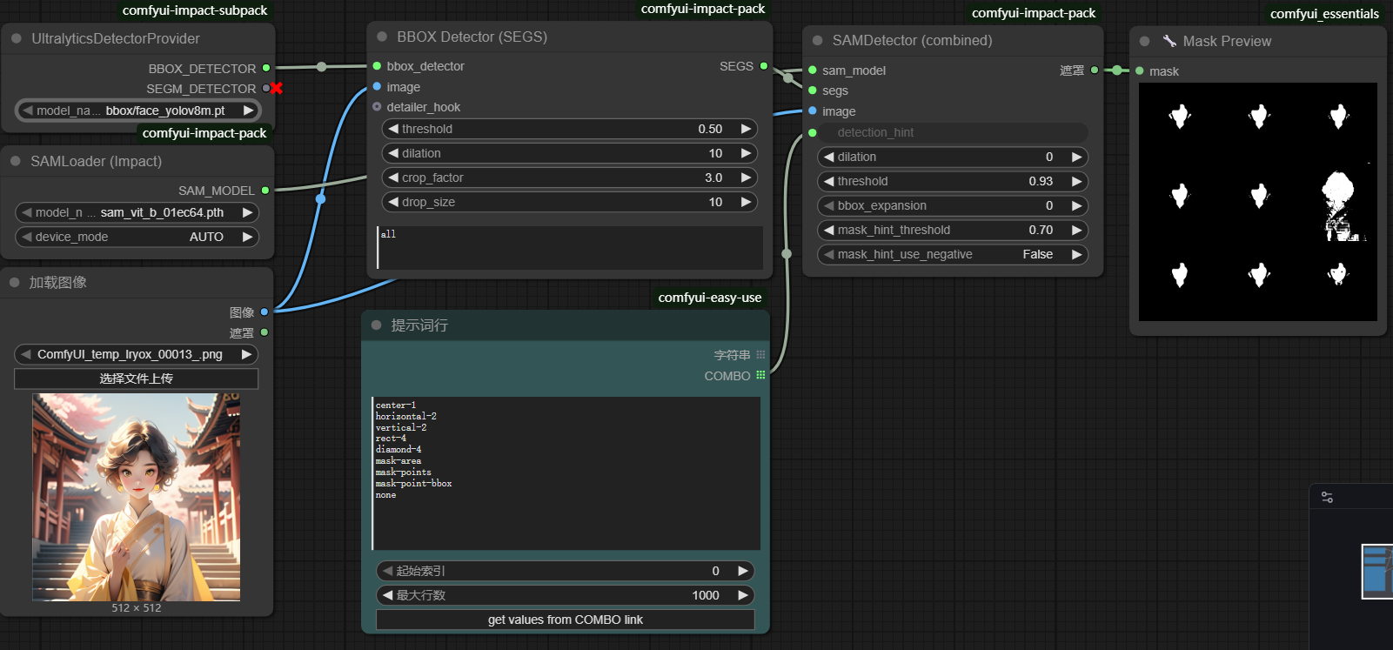The image size is (1393, 650).
Task: Click the comfyui_essentials badge label
Action: tap(1323, 14)
